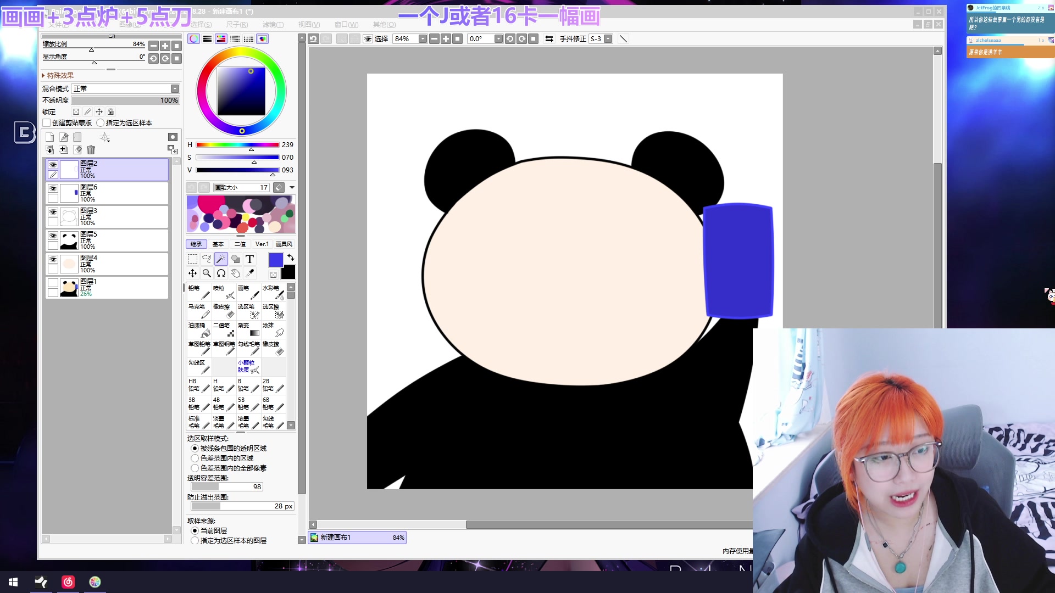This screenshot has width=1055, height=593.
Task: Choose the eyedropper color picker tool
Action: point(249,273)
